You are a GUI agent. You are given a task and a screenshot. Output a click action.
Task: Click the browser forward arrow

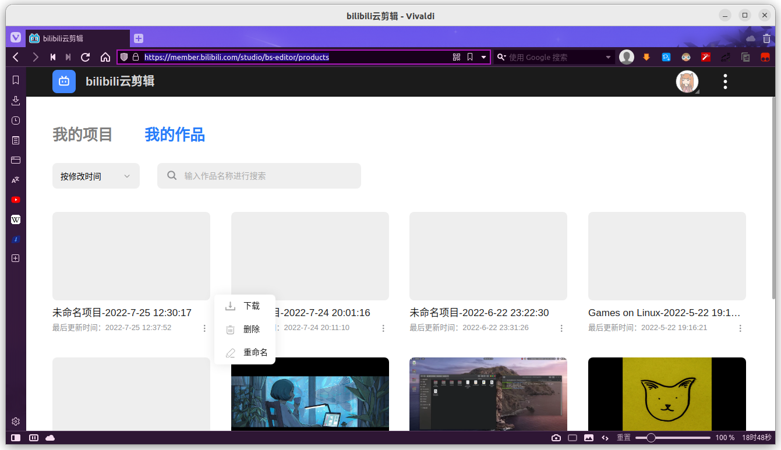coord(36,57)
